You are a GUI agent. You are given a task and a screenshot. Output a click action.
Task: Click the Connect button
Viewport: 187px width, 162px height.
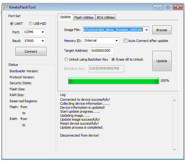(x=31, y=51)
